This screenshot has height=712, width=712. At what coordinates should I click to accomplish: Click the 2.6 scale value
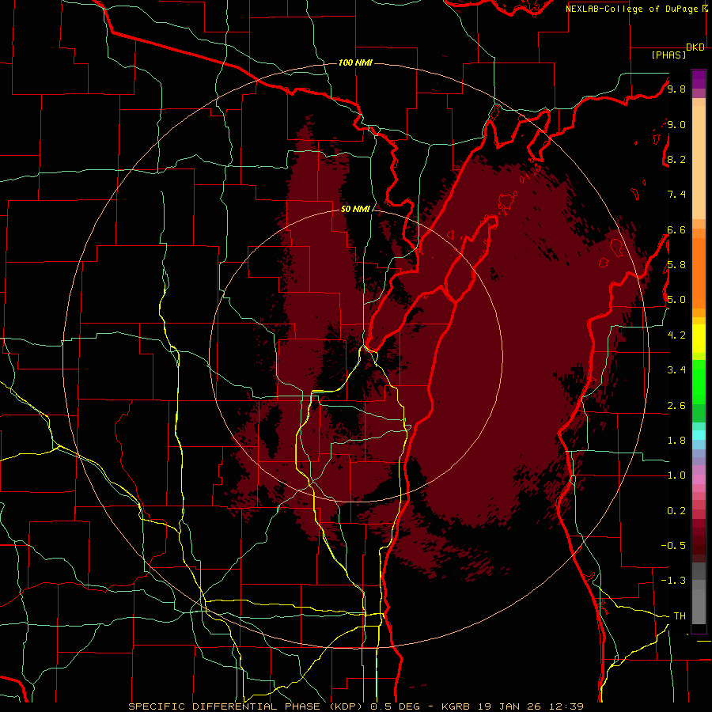(x=676, y=406)
